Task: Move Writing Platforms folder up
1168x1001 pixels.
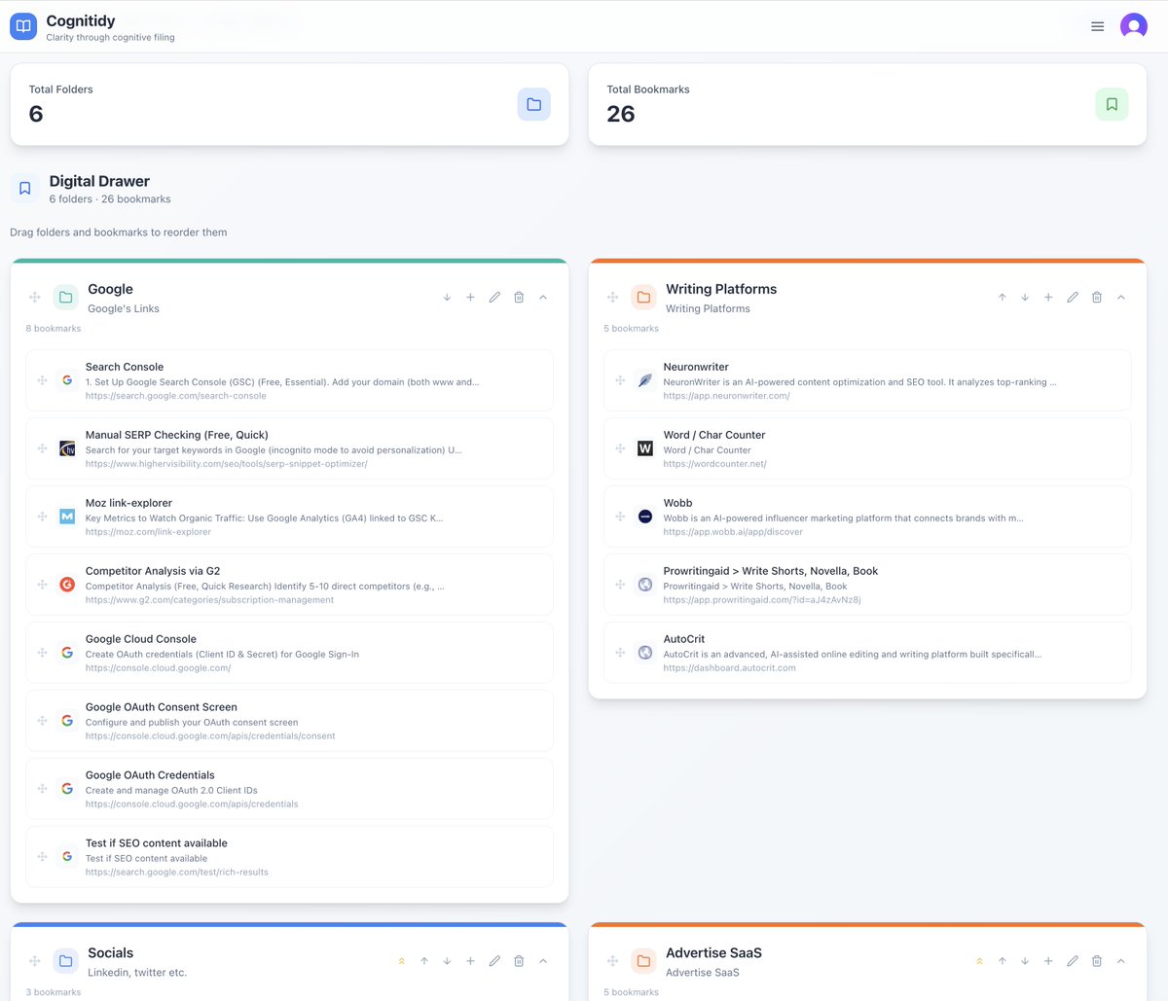Action: [x=1002, y=298]
